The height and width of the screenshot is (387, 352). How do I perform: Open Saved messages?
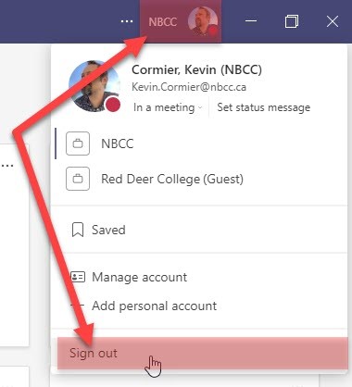click(x=199, y=230)
